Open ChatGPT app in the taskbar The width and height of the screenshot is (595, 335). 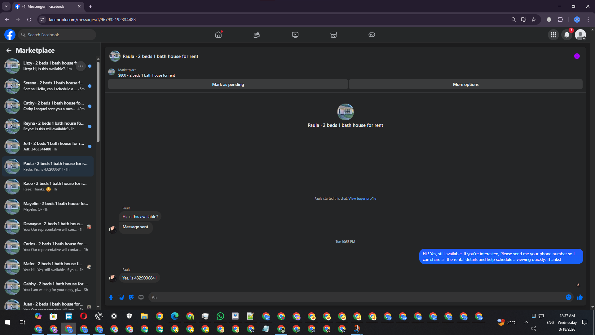pyautogui.click(x=99, y=316)
